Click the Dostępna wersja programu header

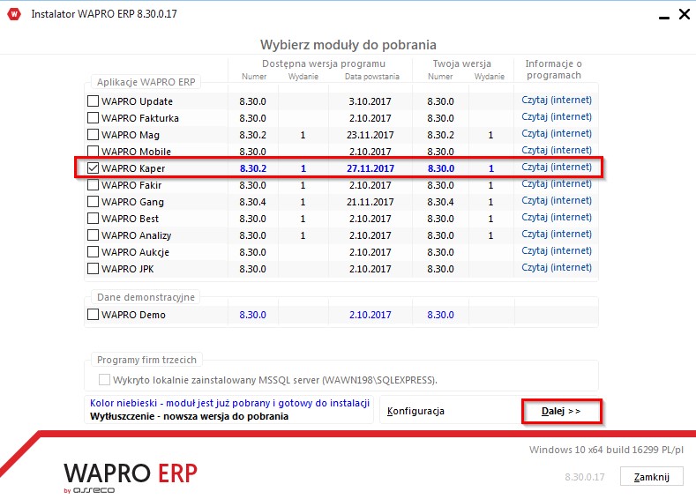[x=324, y=63]
